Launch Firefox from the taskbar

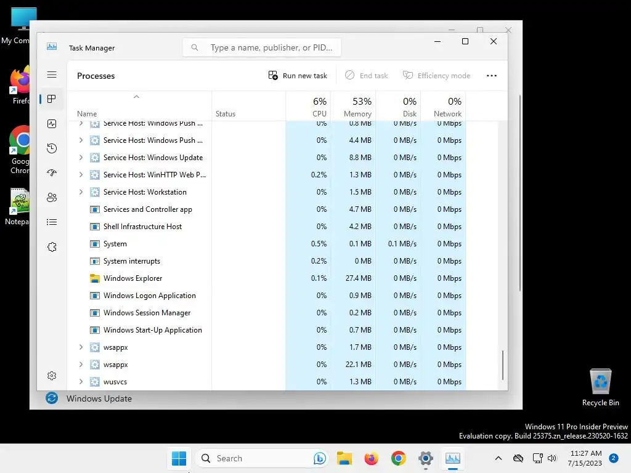pos(371,458)
